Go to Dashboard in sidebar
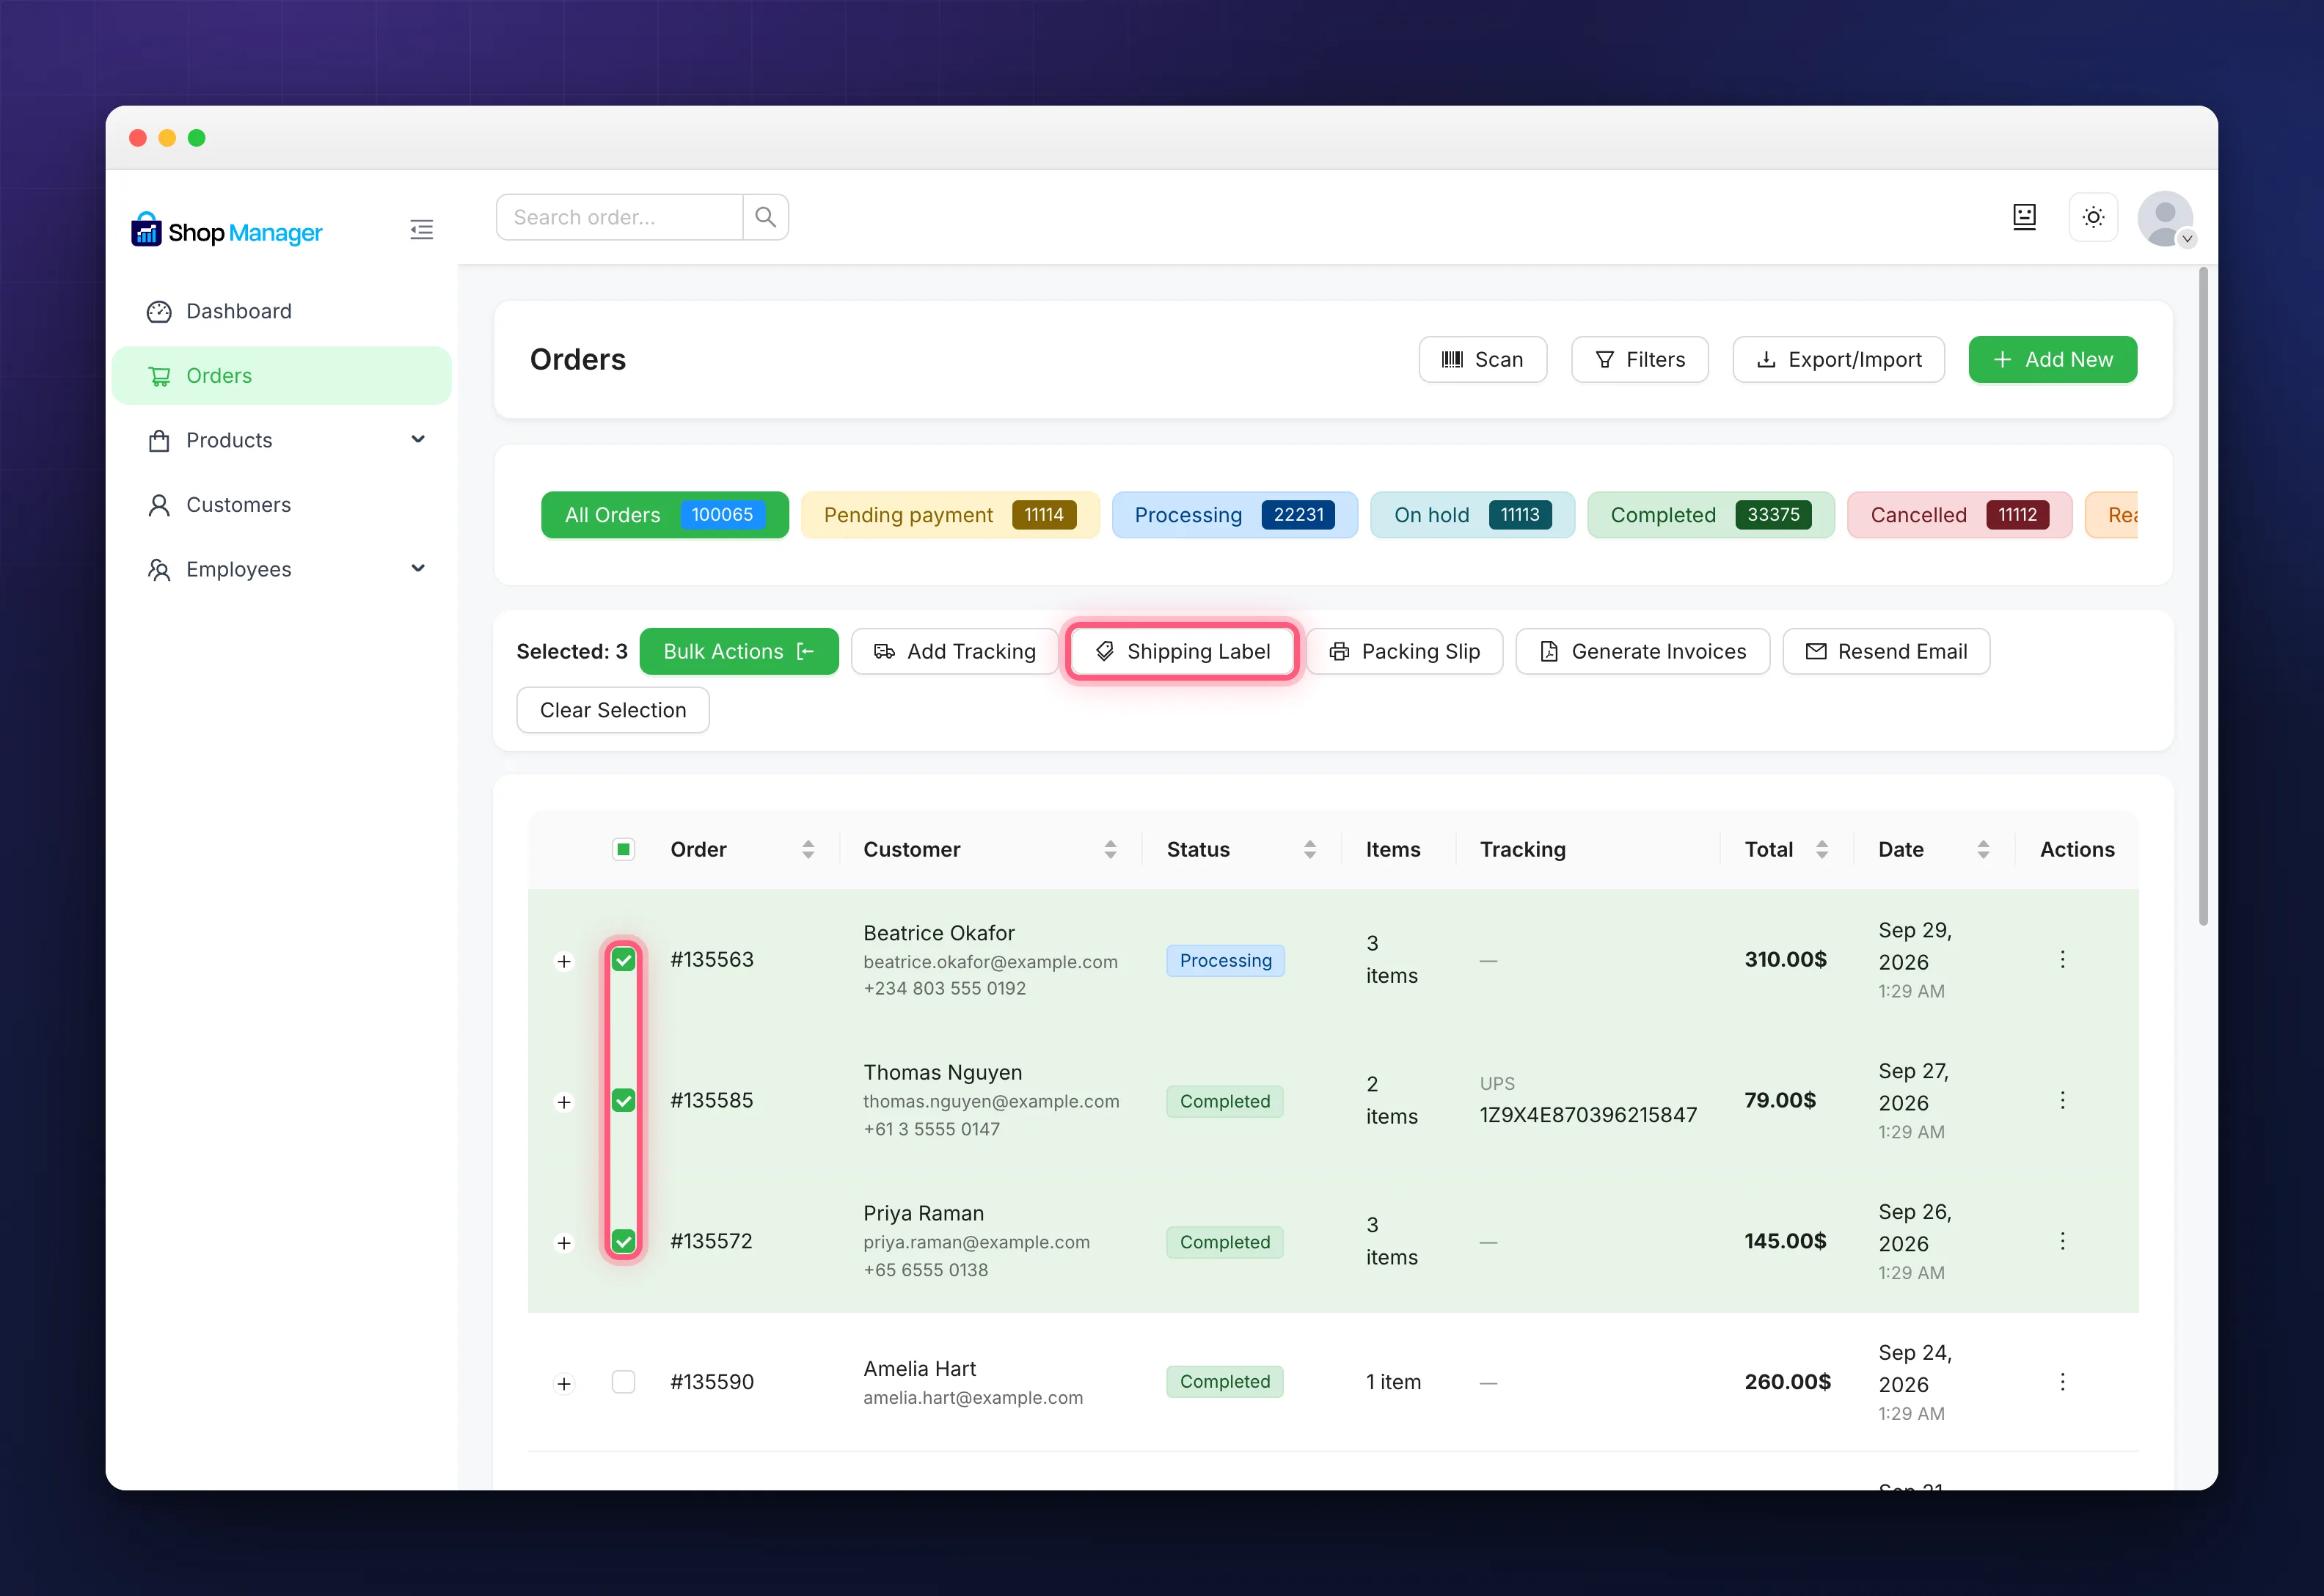The image size is (2324, 1596). click(x=282, y=312)
